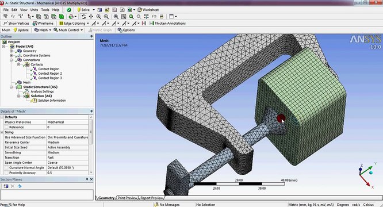Screen dimensions: 383x207
Task: Expand the Coordinate Systems node
Action: (12, 55)
